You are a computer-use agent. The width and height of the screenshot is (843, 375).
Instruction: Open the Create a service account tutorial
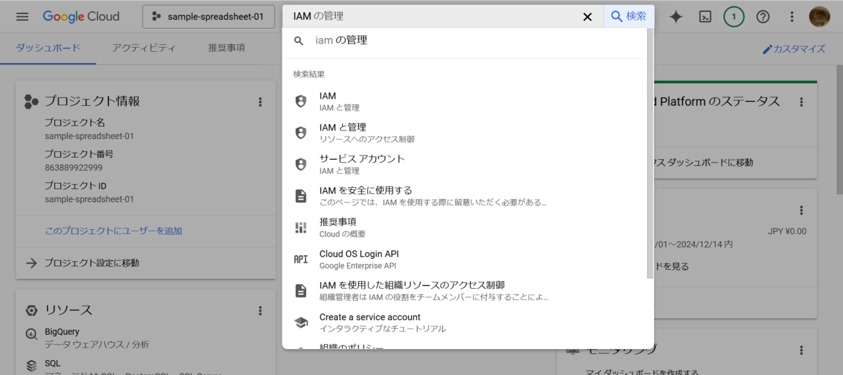coord(464,322)
